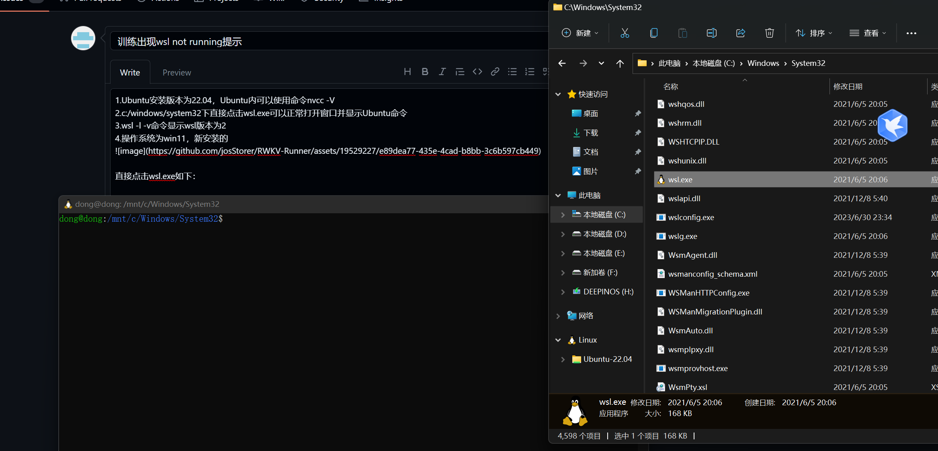This screenshot has width=938, height=451.
Task: Unpin 下载 from quick access
Action: click(x=638, y=133)
